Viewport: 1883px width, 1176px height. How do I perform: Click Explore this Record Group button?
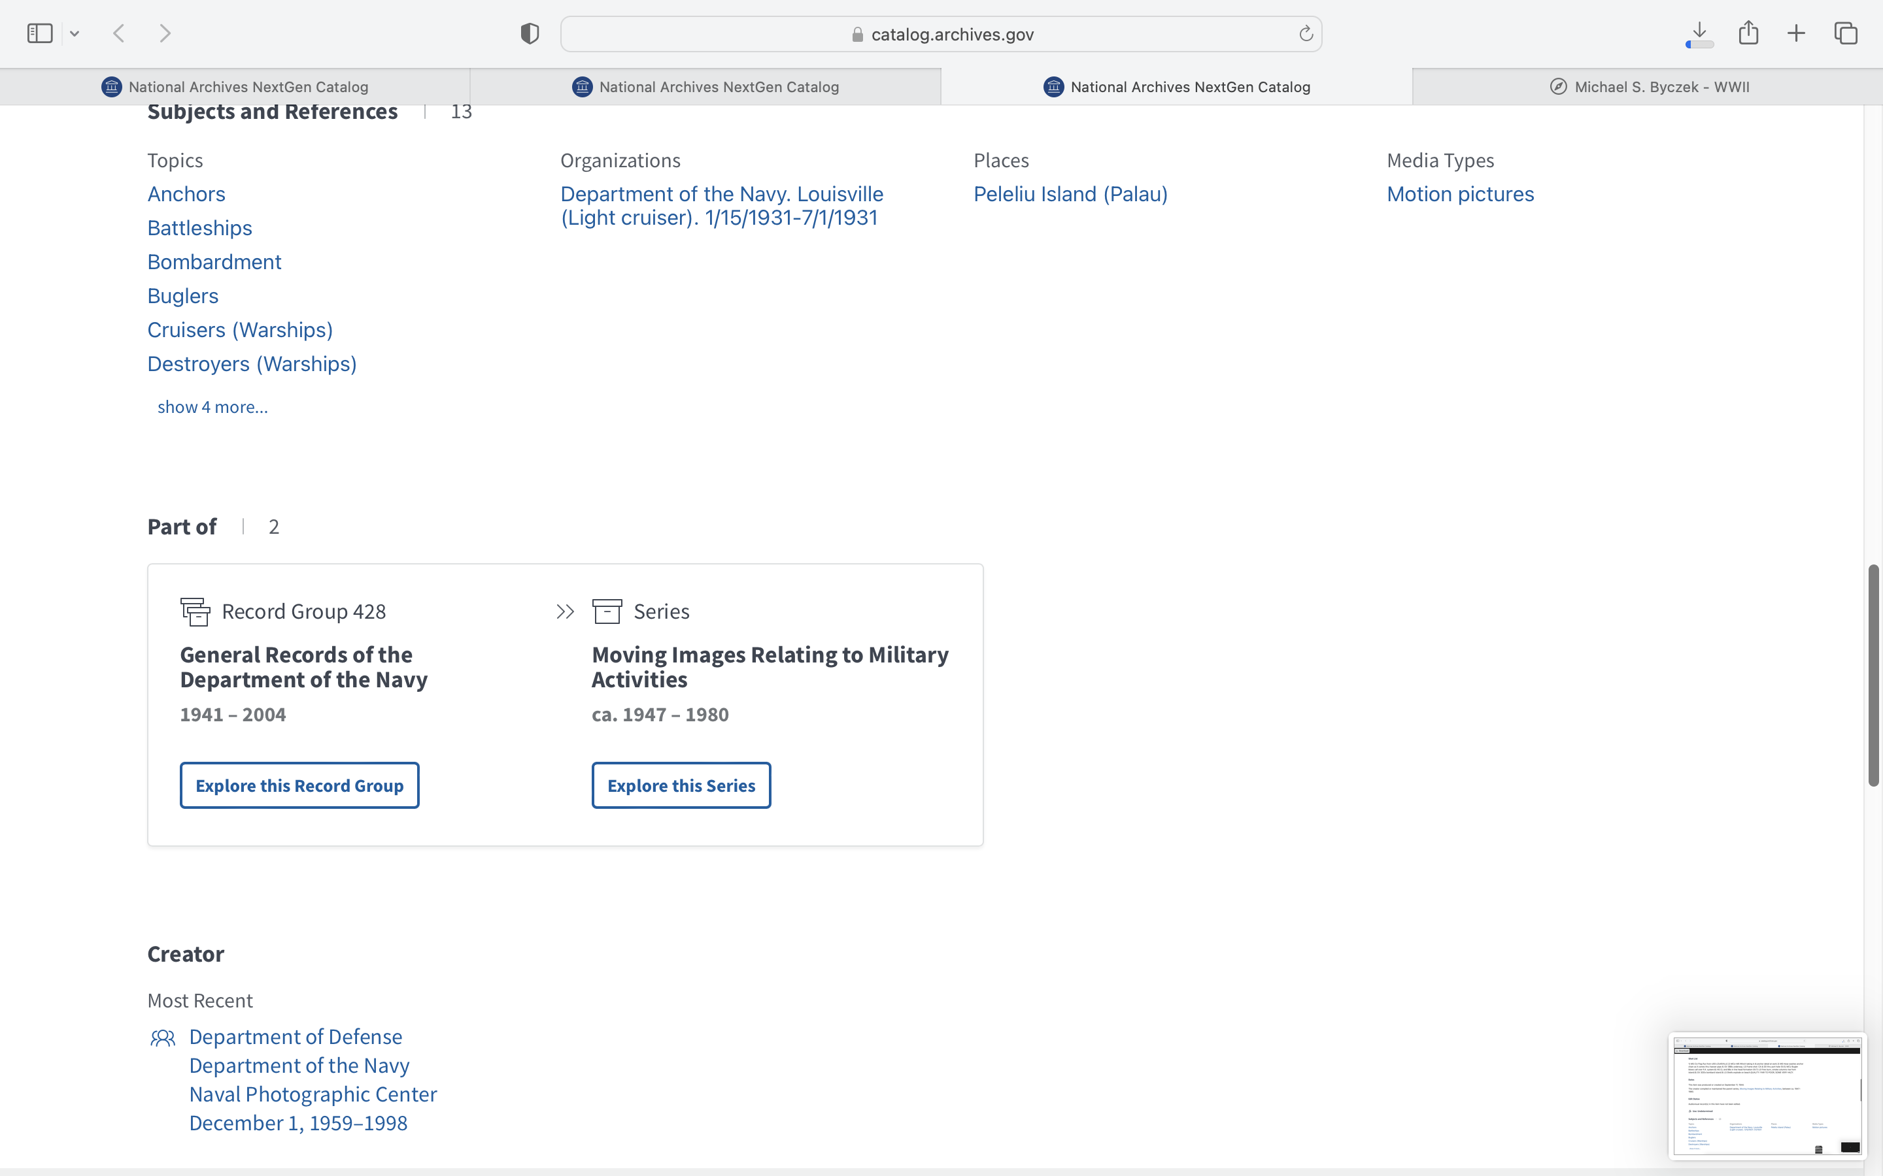tap(299, 785)
